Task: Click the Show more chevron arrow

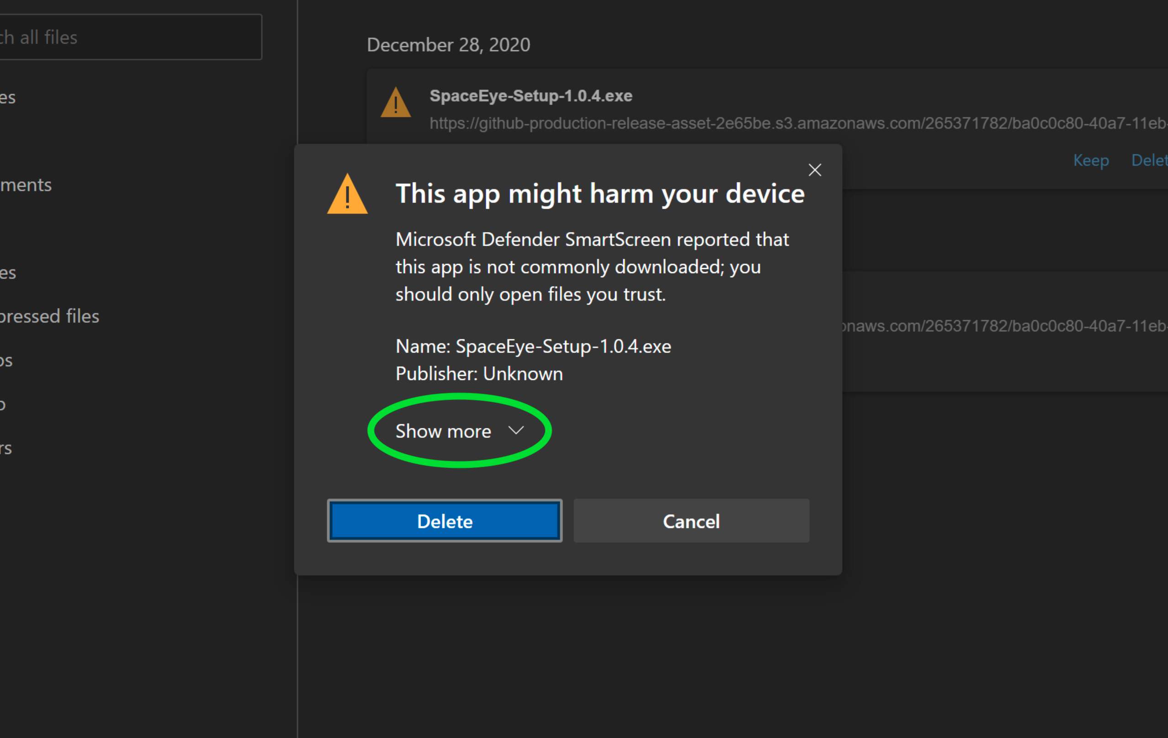Action: pos(515,430)
